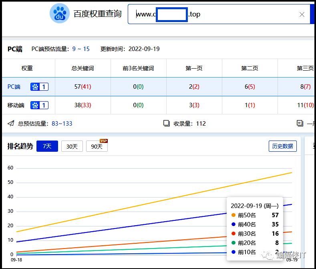Click the PC端 总关键词 value 57(41)
Screen dimensions: 316x269
83,87
